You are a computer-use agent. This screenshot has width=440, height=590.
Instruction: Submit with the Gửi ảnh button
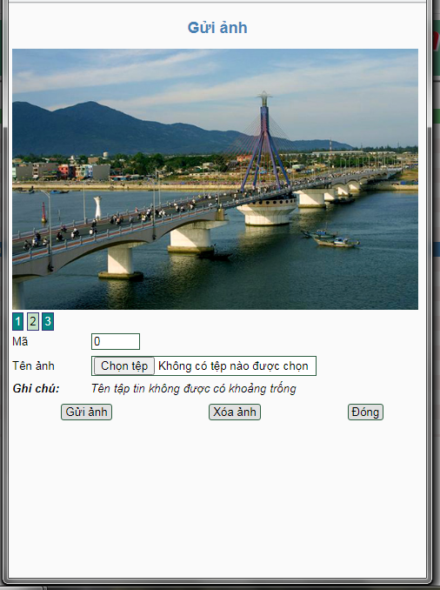tap(86, 412)
